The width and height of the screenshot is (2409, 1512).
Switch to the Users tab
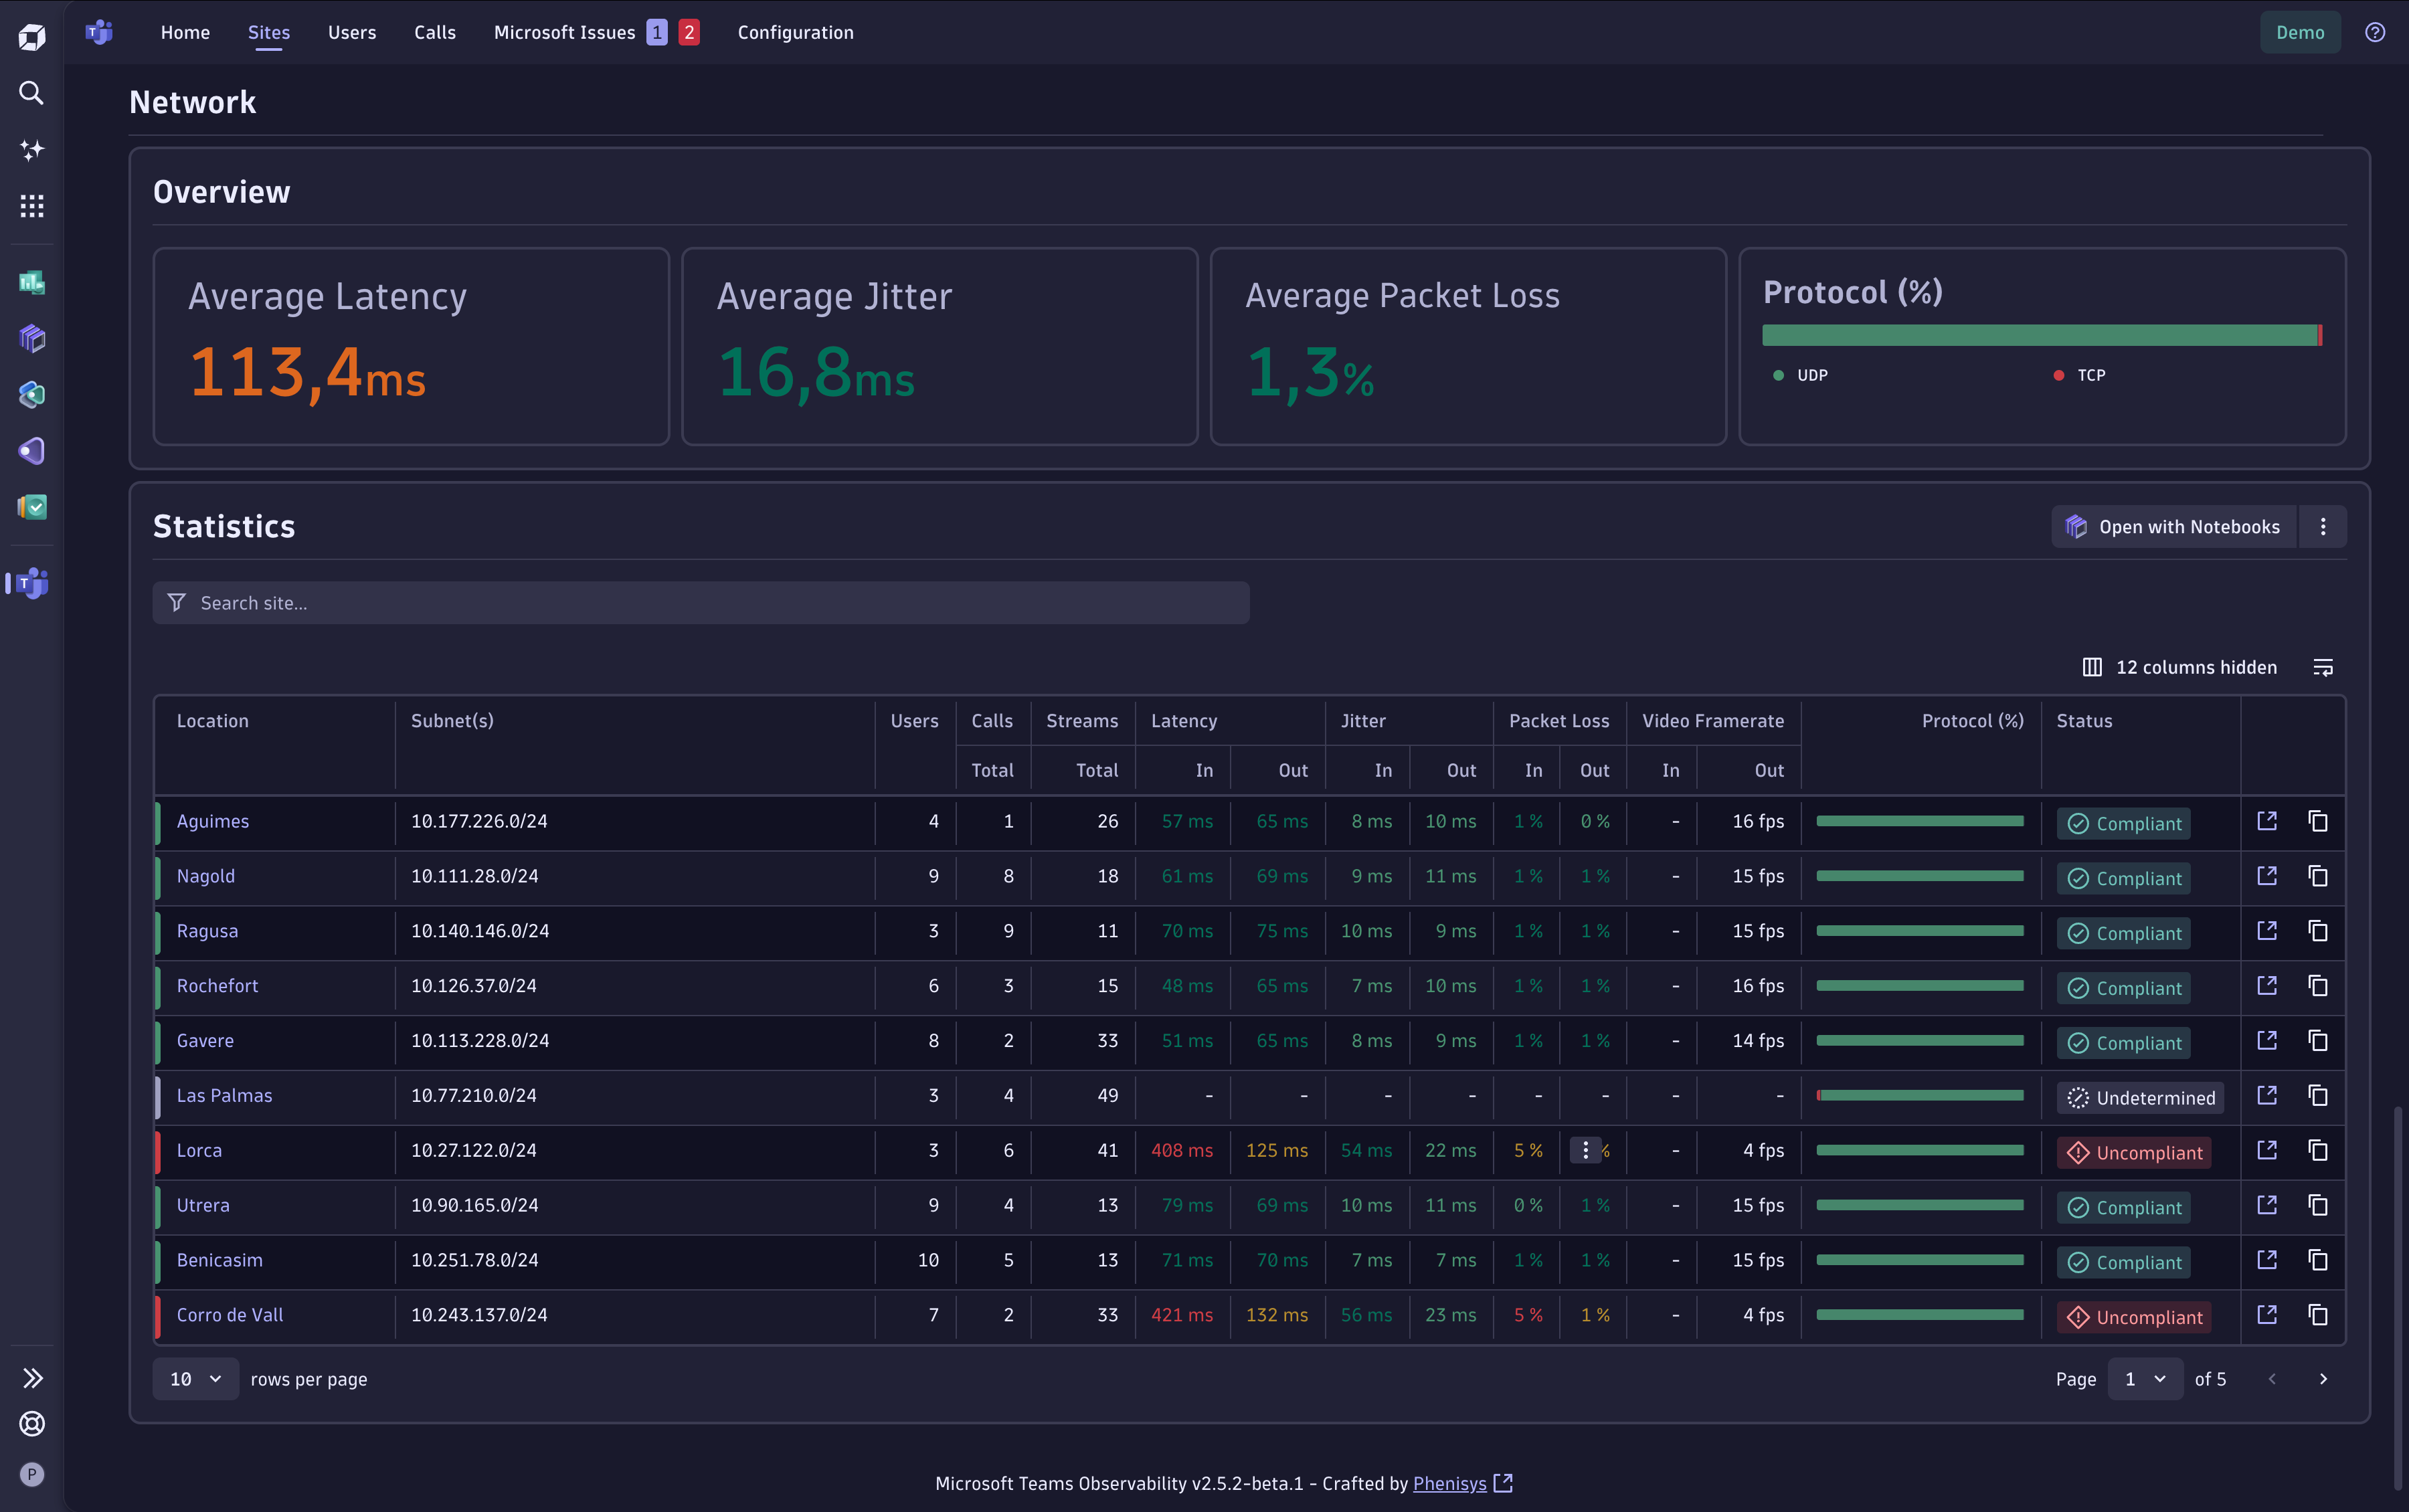pyautogui.click(x=351, y=32)
